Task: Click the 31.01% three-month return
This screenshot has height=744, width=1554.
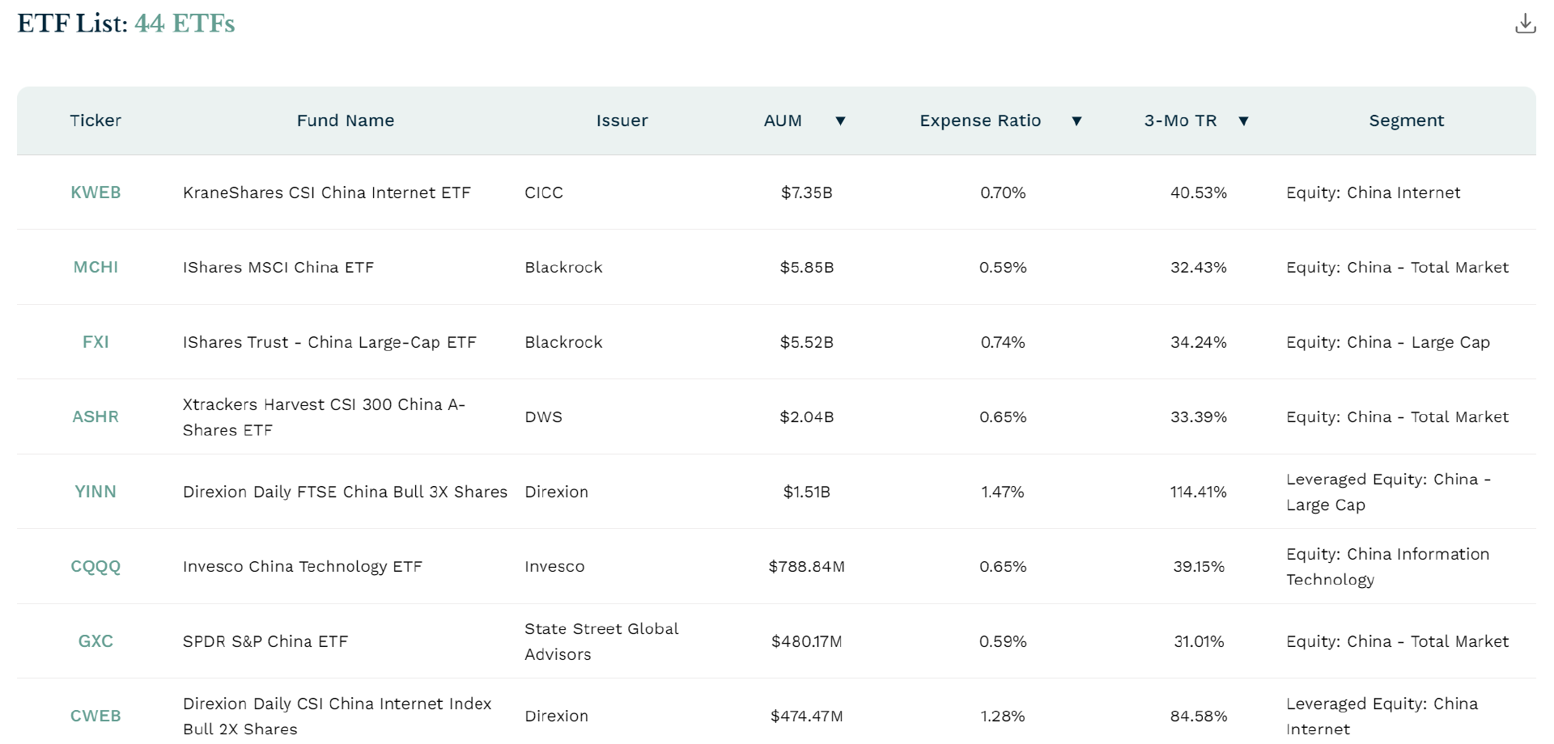Action: point(1199,641)
